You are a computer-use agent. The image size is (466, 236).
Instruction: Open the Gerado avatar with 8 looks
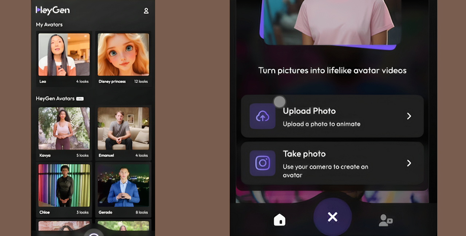123,186
